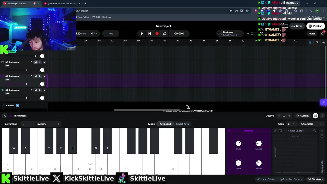This screenshot has height=184, width=327.
Task: Solo track 04 Instrument
Action: [40, 90]
